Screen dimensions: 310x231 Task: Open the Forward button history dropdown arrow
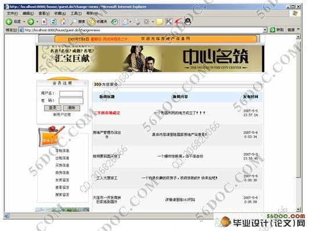tap(37, 21)
